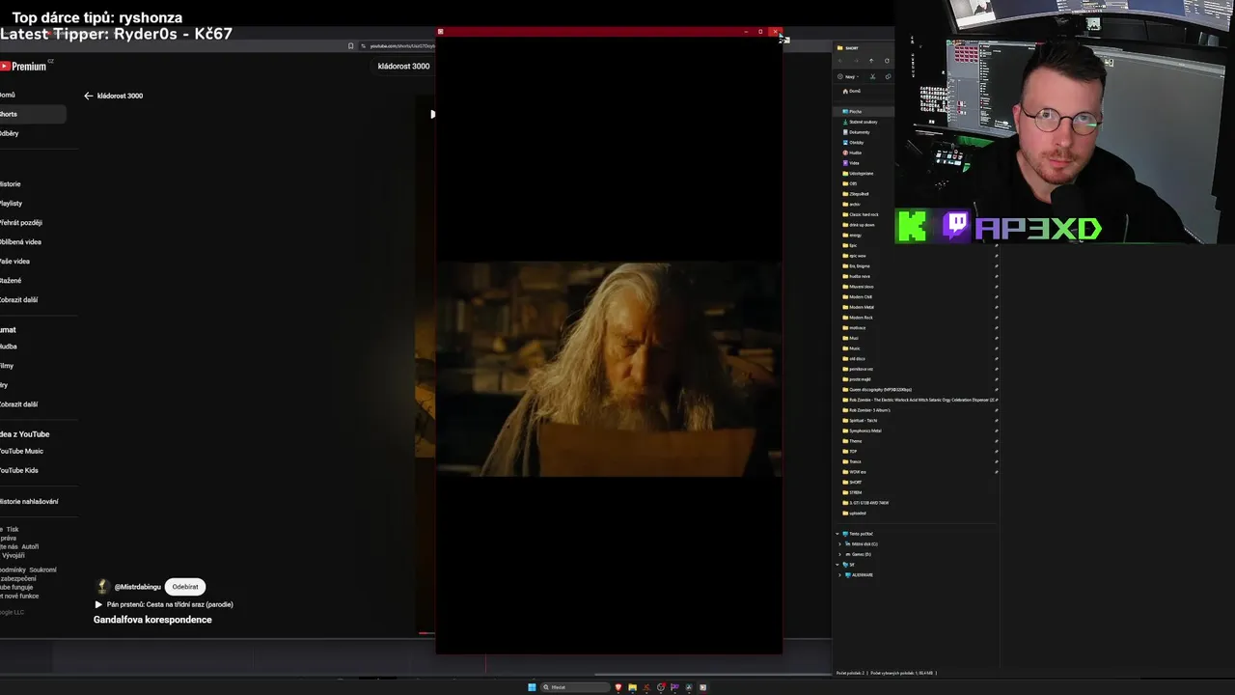
Task: Expand Zobrazit další under Hry
Action: (x=19, y=403)
